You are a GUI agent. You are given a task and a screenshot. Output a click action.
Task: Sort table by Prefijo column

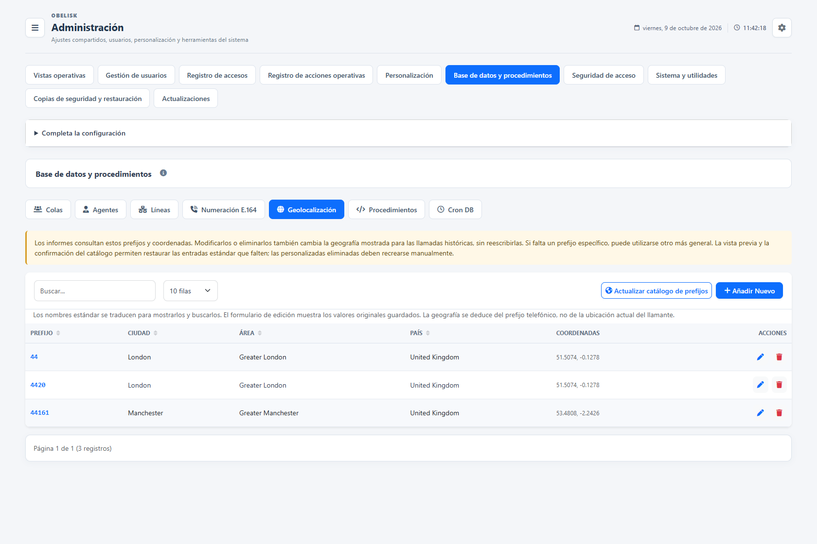tap(45, 333)
